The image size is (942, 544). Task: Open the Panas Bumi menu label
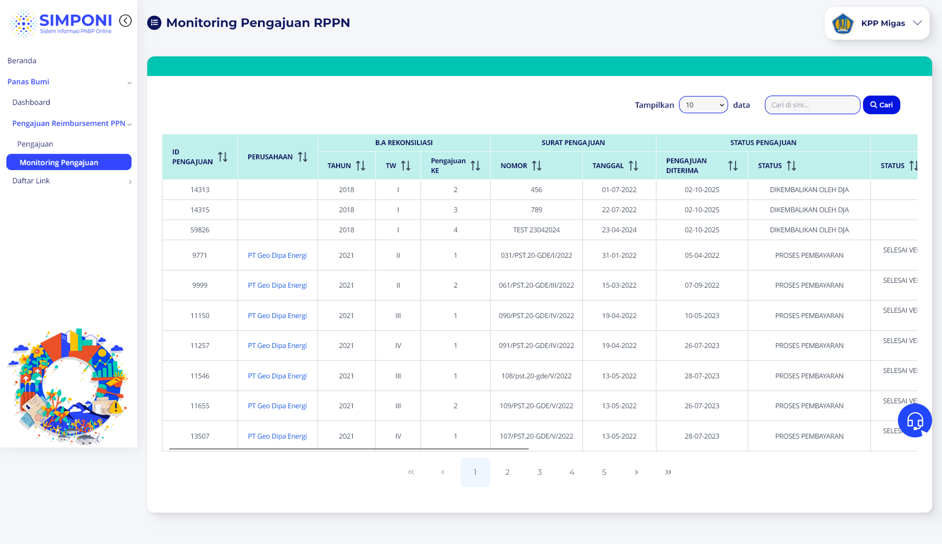click(x=28, y=82)
